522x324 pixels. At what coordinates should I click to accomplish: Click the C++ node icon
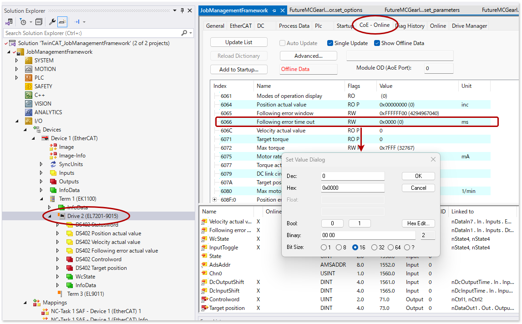[x=29, y=95]
